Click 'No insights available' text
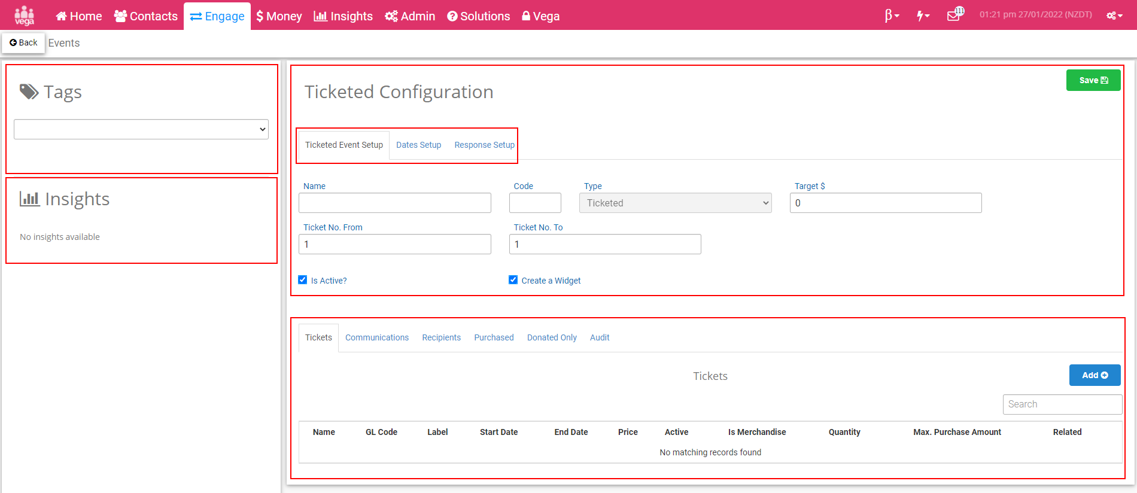Viewport: 1137px width, 493px height. 60,237
